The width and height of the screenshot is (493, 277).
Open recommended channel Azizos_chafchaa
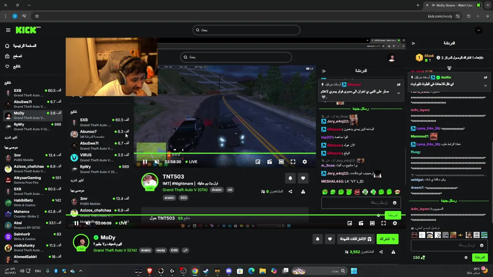[33, 169]
